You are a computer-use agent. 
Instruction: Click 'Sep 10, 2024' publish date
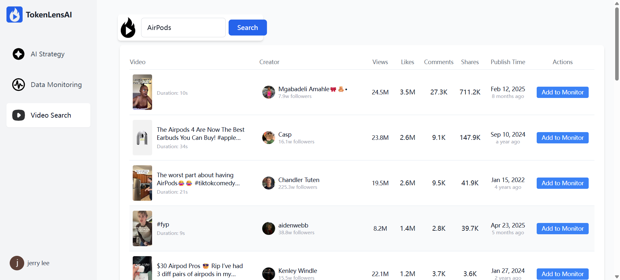508,134
